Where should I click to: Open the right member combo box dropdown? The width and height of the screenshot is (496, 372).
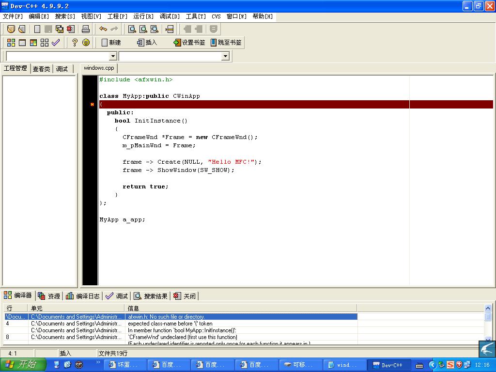[225, 56]
